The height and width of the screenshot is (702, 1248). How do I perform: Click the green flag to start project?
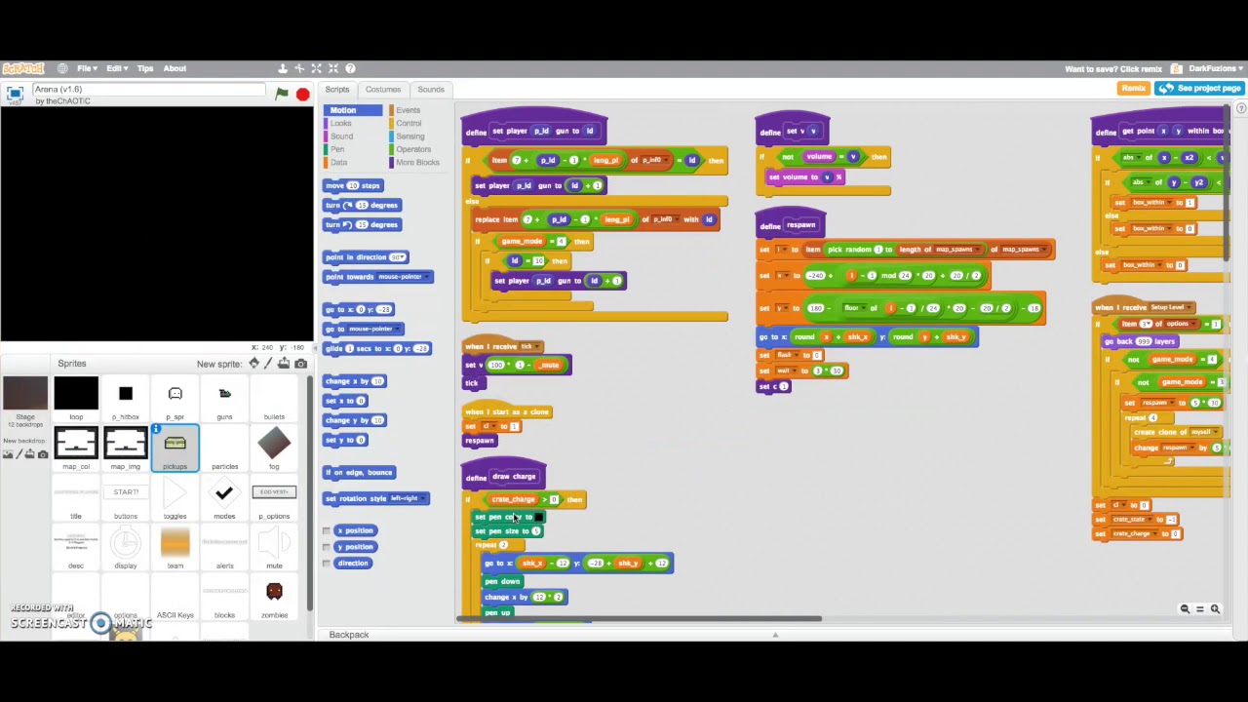(281, 94)
